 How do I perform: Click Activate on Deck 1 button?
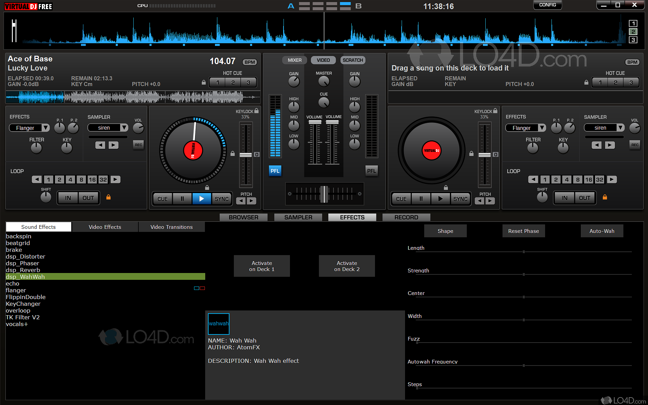(x=262, y=266)
